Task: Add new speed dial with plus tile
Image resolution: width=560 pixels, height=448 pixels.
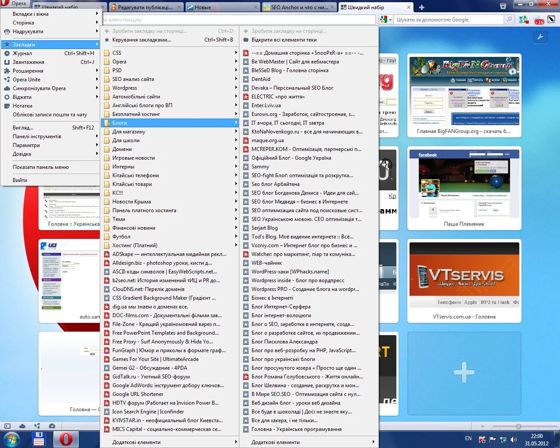Action: [x=464, y=373]
